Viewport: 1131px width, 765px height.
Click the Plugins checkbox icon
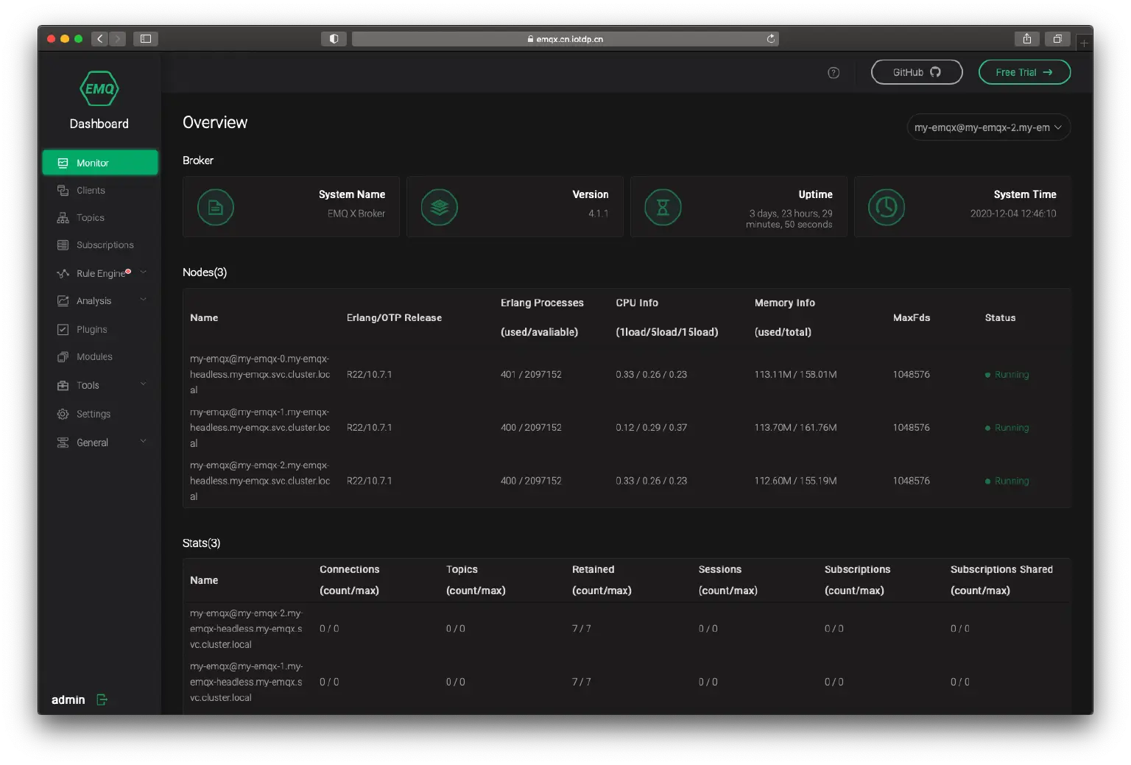click(63, 329)
